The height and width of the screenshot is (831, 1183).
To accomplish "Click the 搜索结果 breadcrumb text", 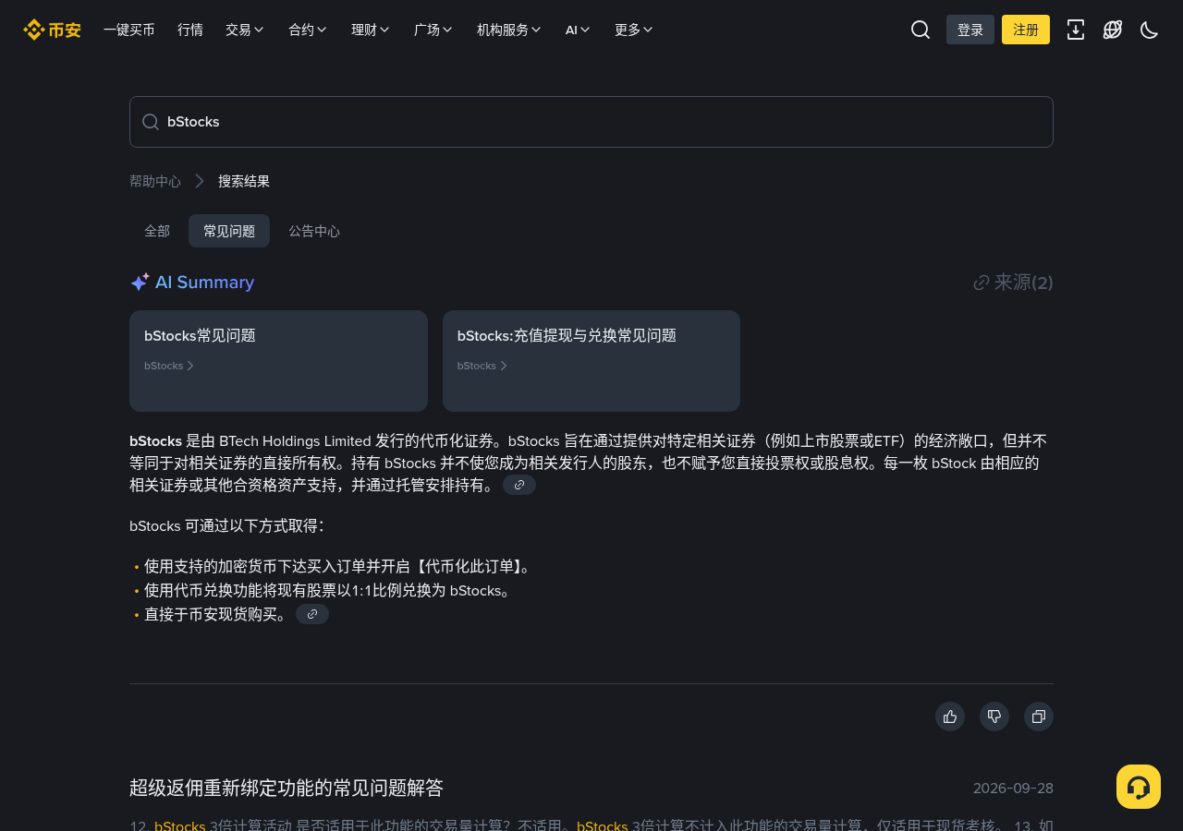I will tap(244, 181).
